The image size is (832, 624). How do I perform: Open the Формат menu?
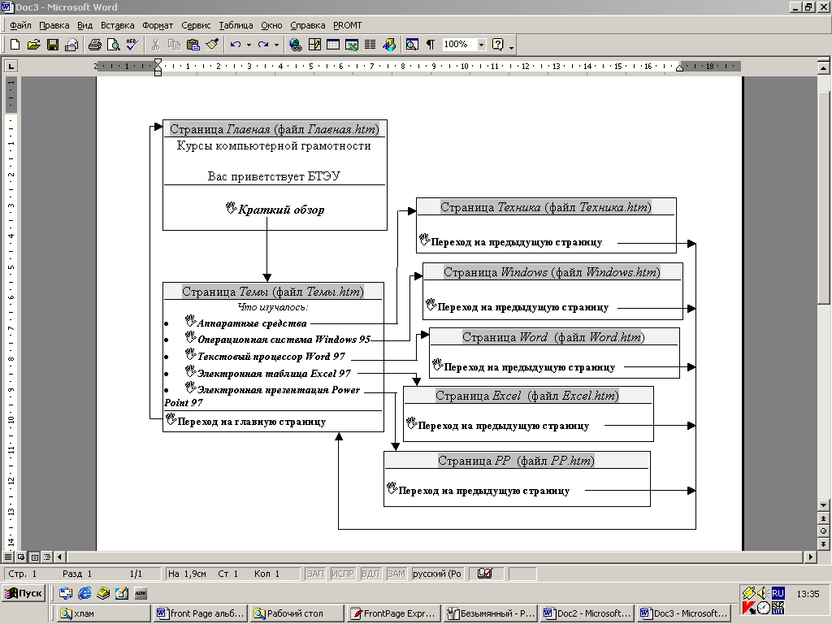tap(158, 25)
